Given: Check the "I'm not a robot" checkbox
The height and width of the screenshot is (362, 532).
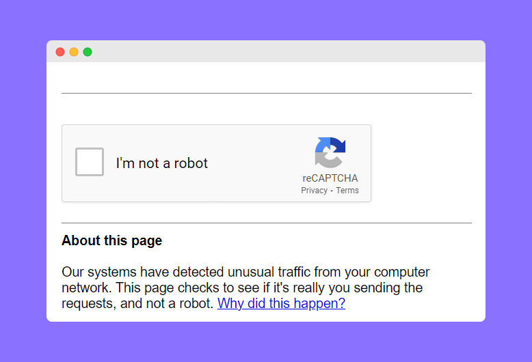Looking at the screenshot, I should (x=90, y=162).
